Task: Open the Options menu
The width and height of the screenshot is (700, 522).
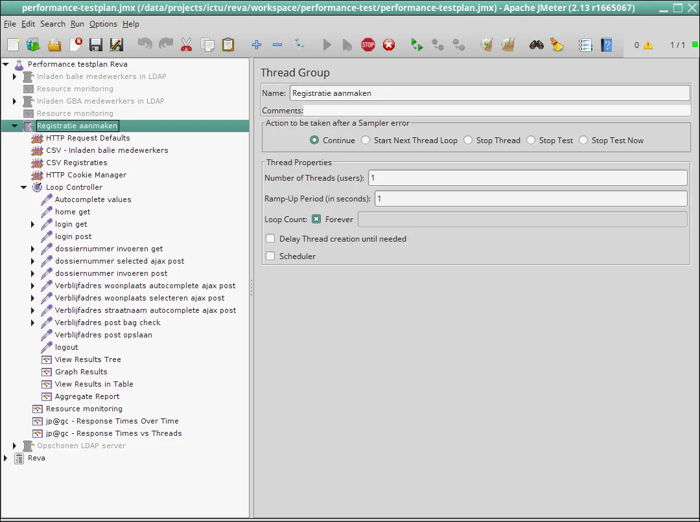Action: [103, 24]
